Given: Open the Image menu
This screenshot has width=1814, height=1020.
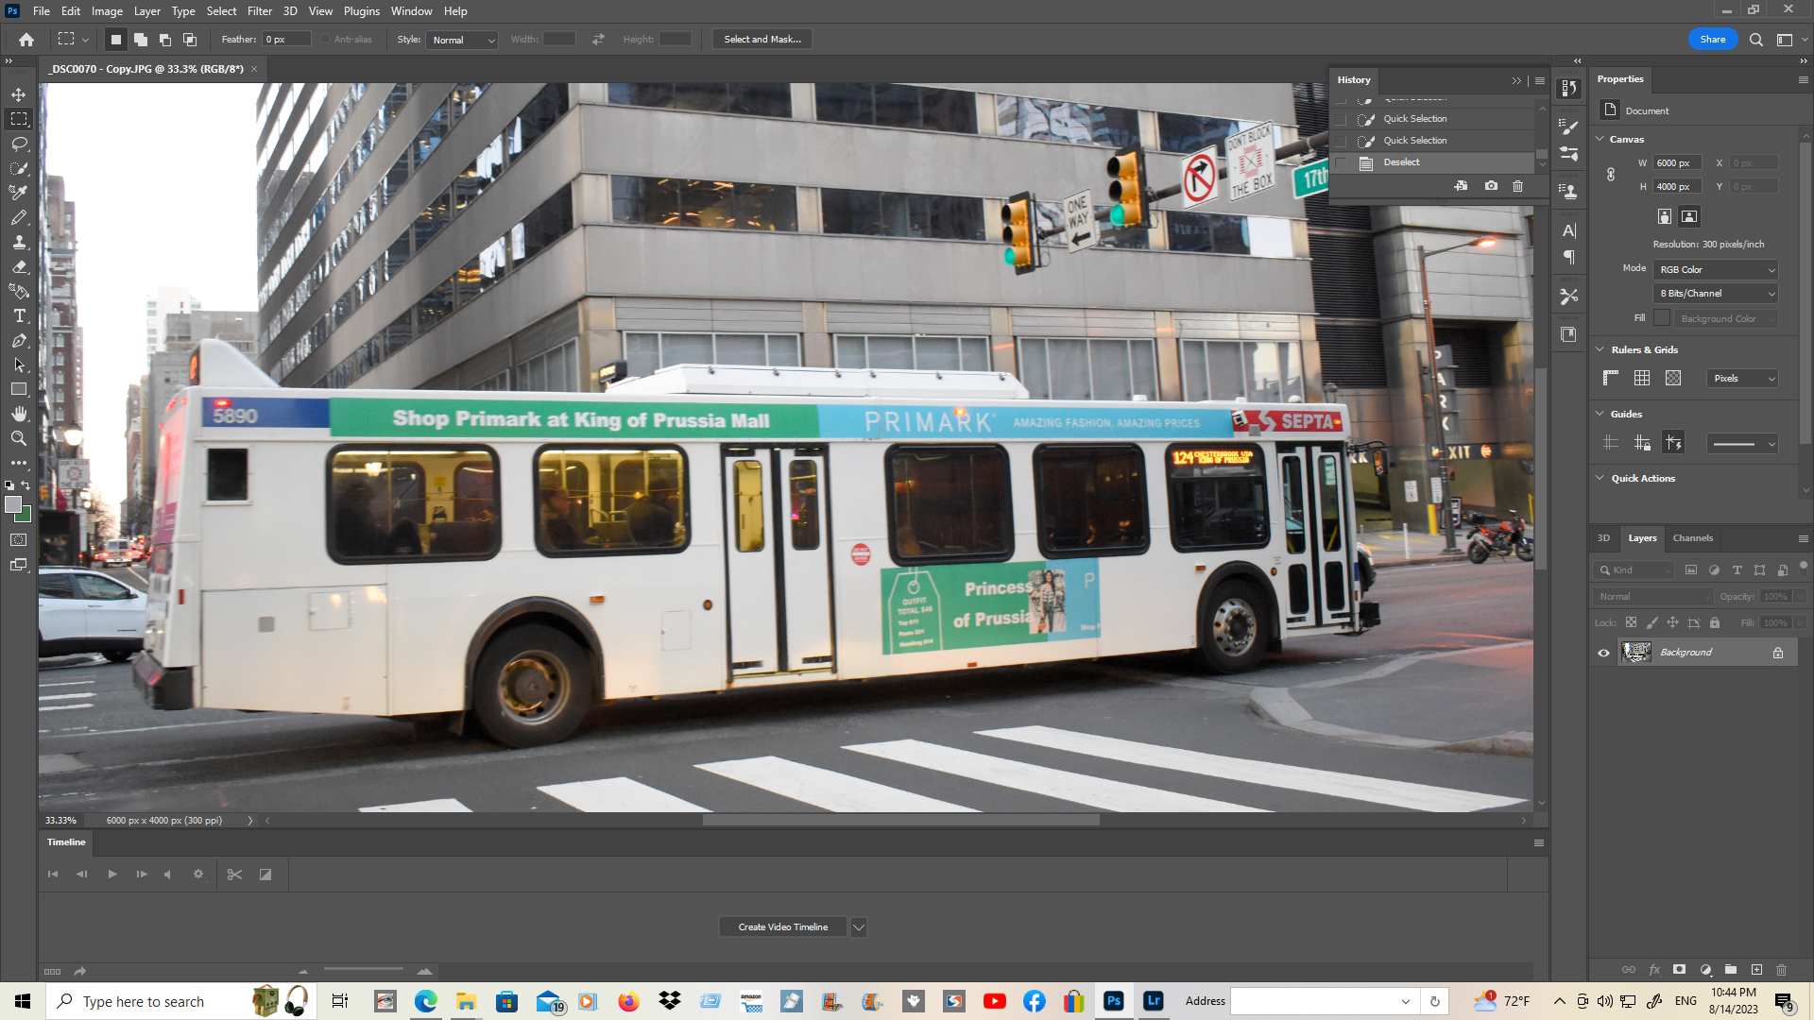Looking at the screenshot, I should point(107,11).
